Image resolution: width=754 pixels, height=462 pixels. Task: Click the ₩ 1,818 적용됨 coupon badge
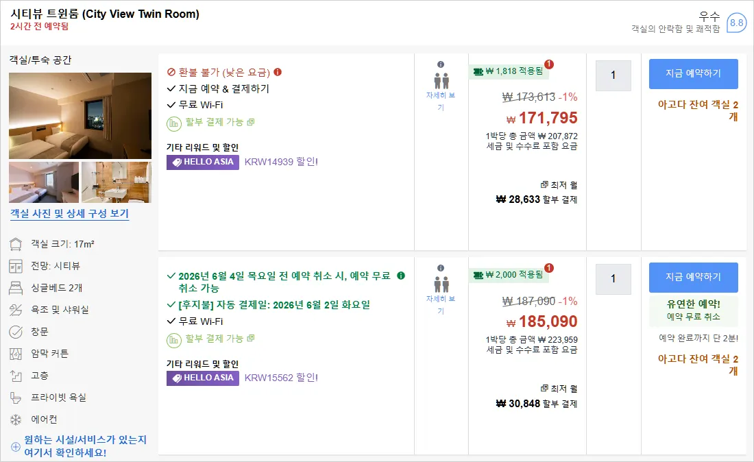[509, 71]
